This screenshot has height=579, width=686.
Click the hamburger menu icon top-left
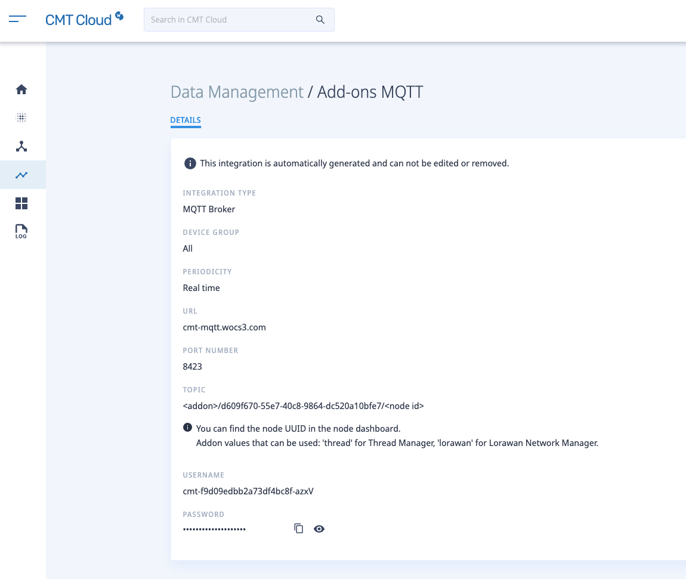(17, 18)
